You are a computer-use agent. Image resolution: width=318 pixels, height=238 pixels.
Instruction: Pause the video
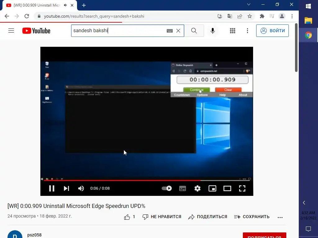pos(52,188)
